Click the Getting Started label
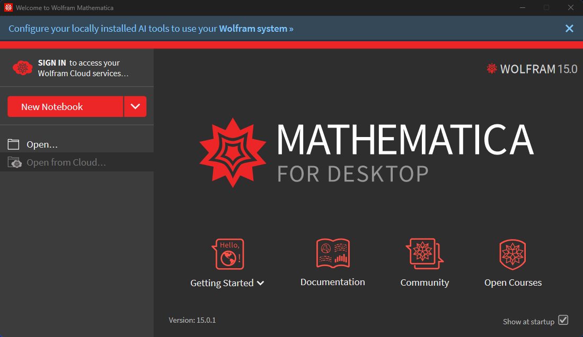The image size is (583, 337). tap(222, 283)
